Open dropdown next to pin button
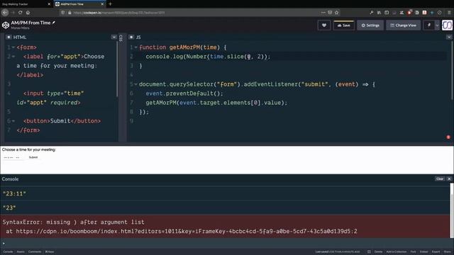 tap(437, 25)
